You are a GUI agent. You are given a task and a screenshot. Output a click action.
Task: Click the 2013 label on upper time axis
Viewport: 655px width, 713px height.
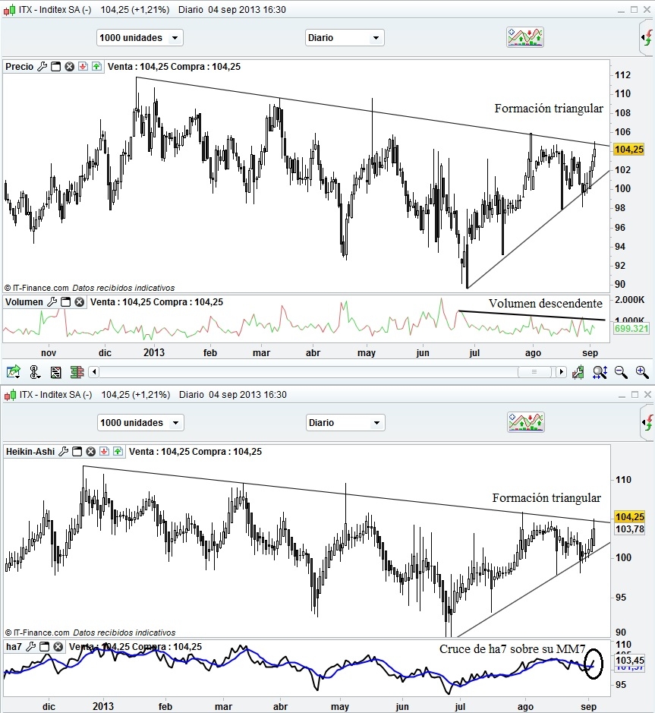[x=154, y=353]
